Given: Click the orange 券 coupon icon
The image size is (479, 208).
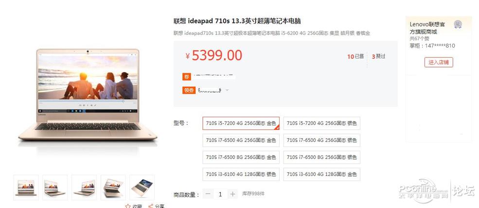Looking at the screenshot, I should pyautogui.click(x=187, y=76).
